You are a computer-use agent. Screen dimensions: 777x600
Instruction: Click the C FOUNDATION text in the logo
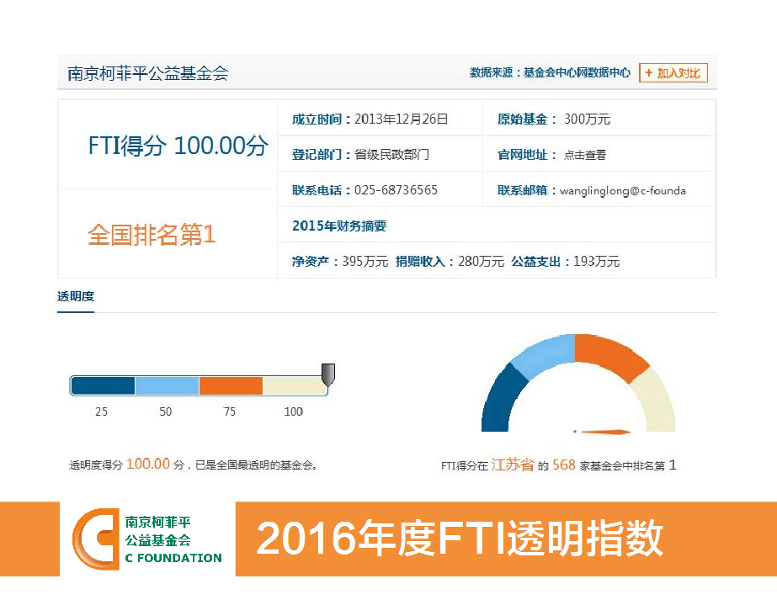click(x=173, y=558)
